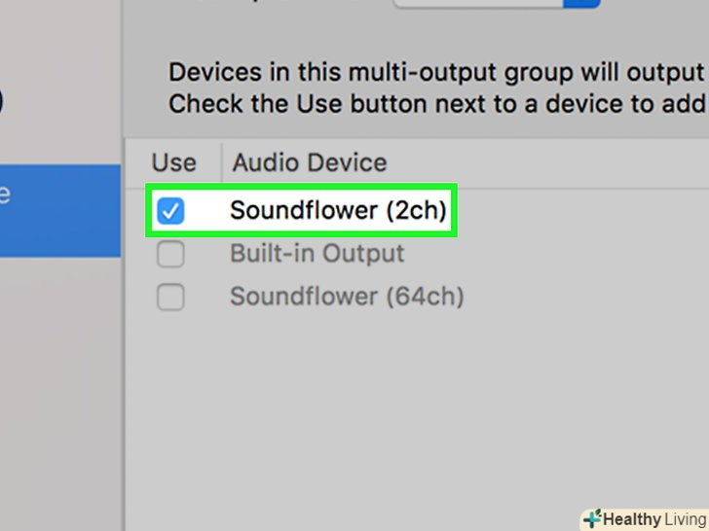The height and width of the screenshot is (531, 709).
Task: Check the Soundflower (64ch) Use checkbox
Action: click(x=170, y=298)
